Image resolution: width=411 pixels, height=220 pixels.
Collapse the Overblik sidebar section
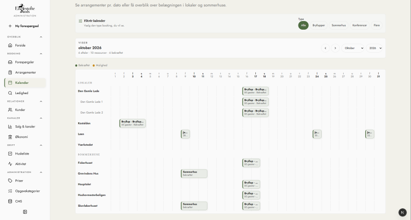coord(41,37)
